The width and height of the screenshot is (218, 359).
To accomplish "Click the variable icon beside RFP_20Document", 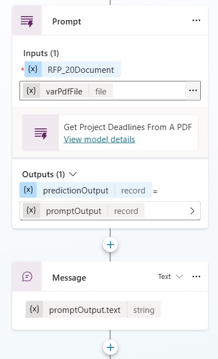I will coord(33,69).
